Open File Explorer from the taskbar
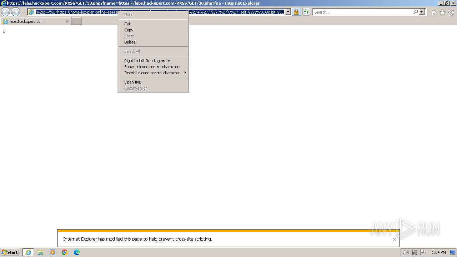Screen dimensions: 457x257 tap(40, 252)
